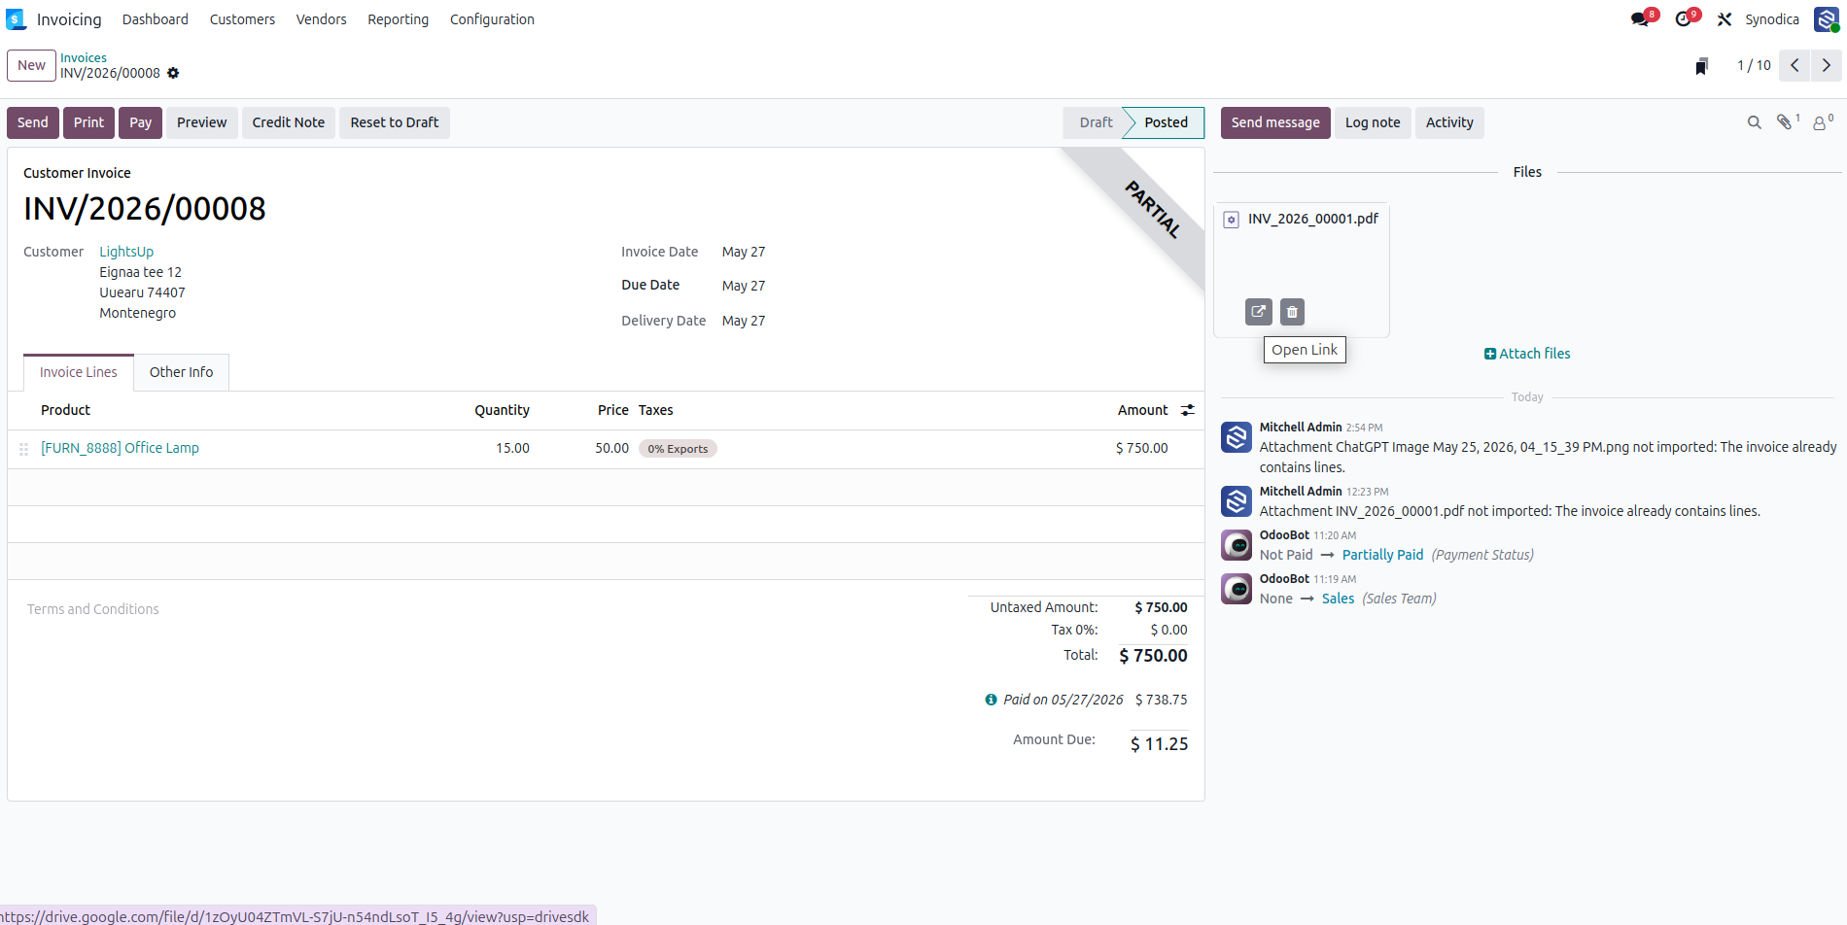Open the Configuration menu
Viewport: 1847px width, 925px height.
[492, 19]
